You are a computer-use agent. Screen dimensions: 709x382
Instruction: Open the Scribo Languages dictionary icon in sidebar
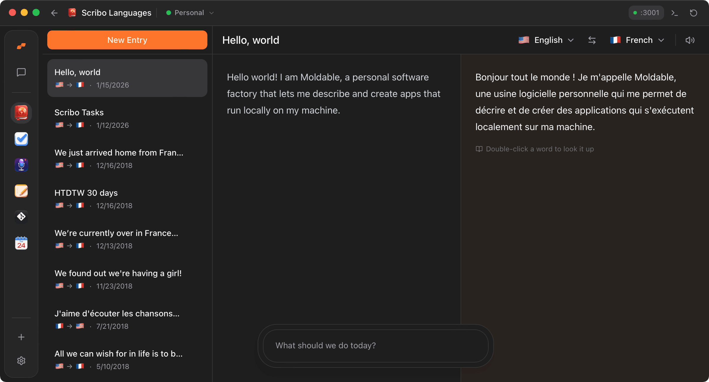[21, 113]
